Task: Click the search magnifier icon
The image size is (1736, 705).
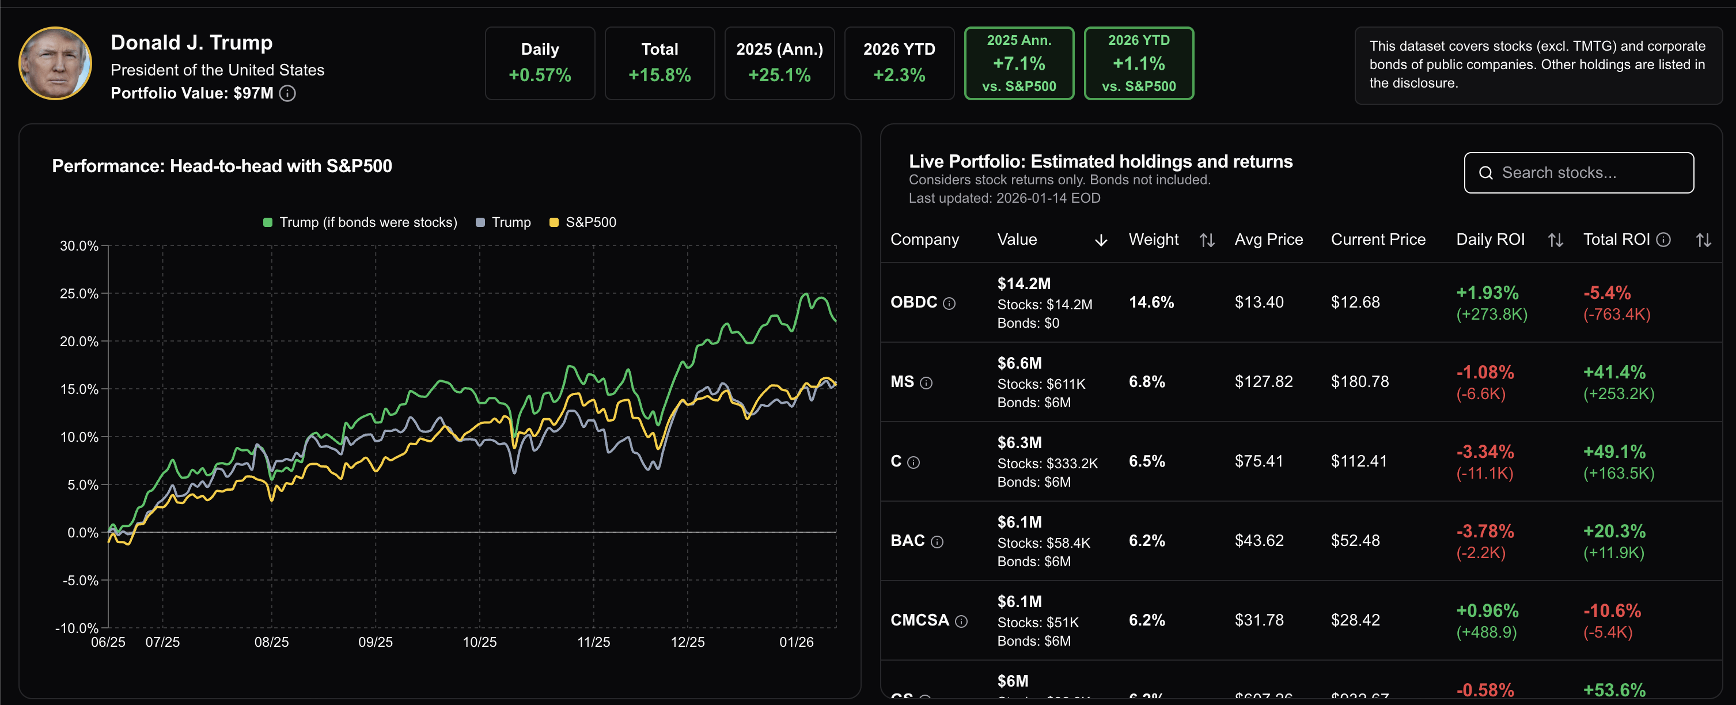Action: (1485, 173)
